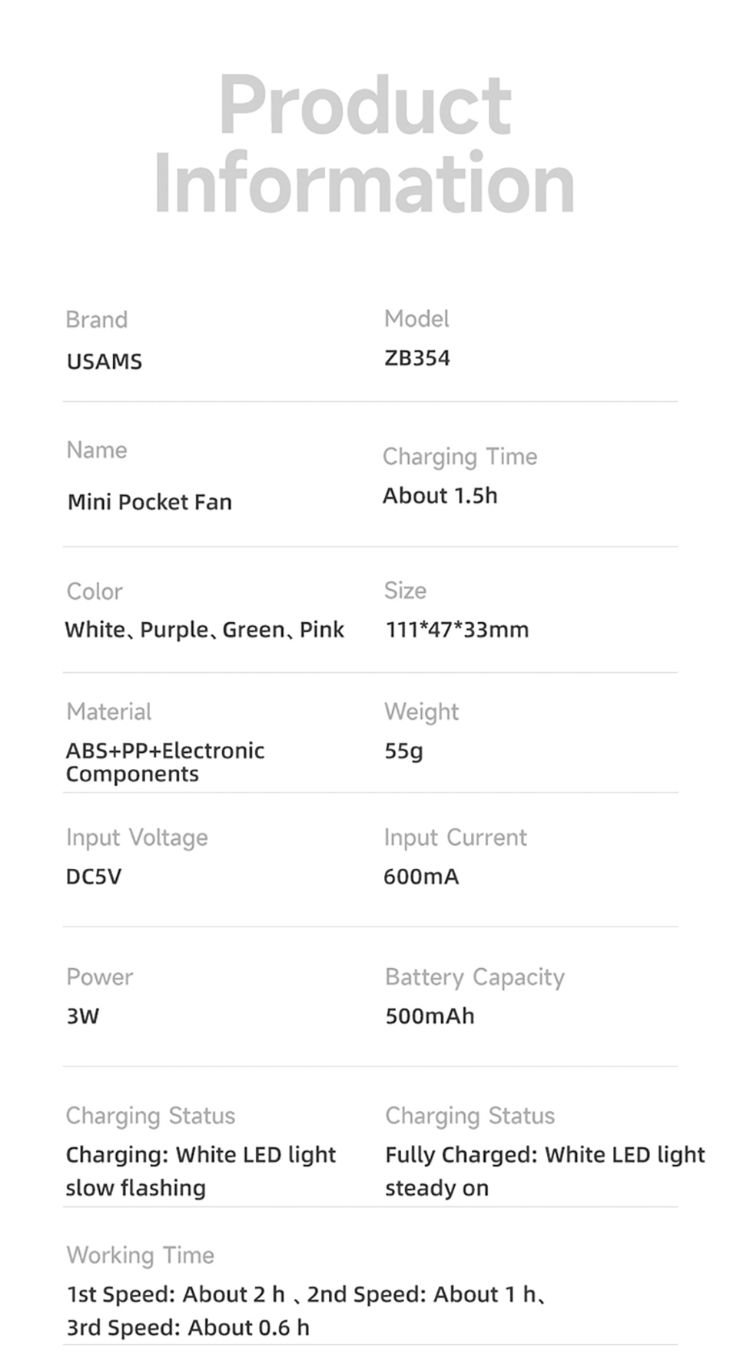730x1371 pixels.
Task: Select the 111*47*33mm size value
Action: click(457, 630)
